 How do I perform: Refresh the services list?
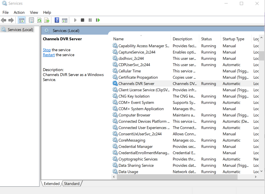[x=39, y=20]
